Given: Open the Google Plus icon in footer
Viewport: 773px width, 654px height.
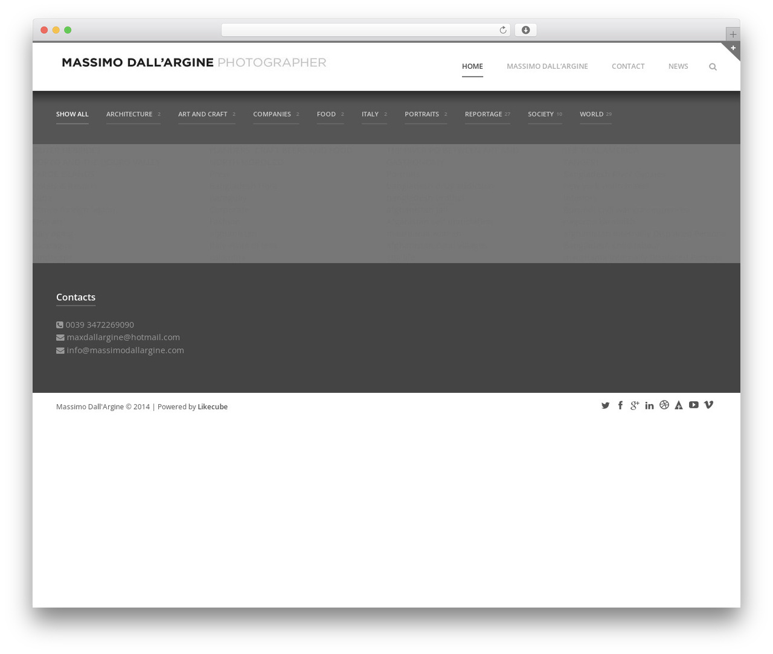Looking at the screenshot, I should click(x=635, y=405).
